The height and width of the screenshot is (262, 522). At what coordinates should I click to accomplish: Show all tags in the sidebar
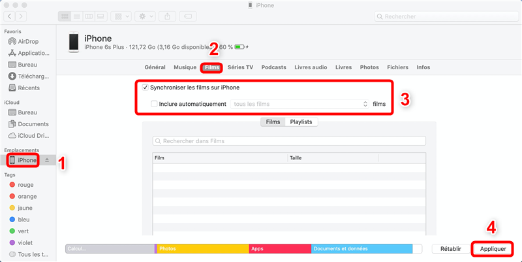point(29,254)
